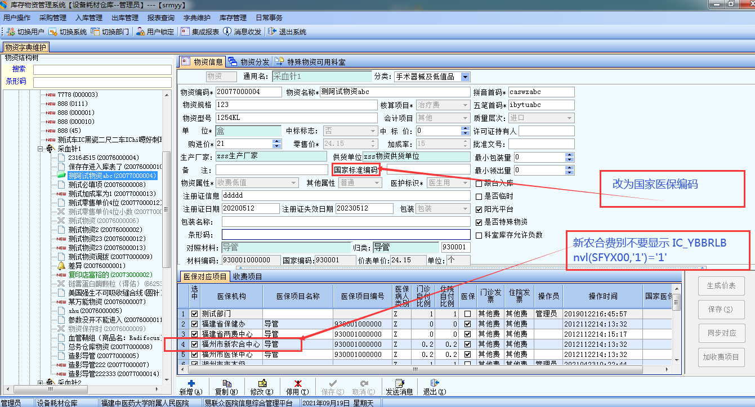The height and width of the screenshot is (407, 755).
Task: Open the 日常事务 menu
Action: coord(269,18)
